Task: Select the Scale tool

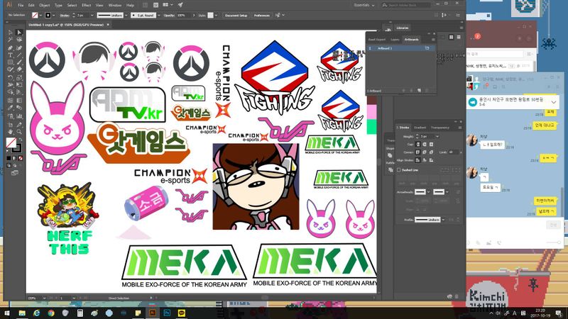Action: [x=19, y=77]
